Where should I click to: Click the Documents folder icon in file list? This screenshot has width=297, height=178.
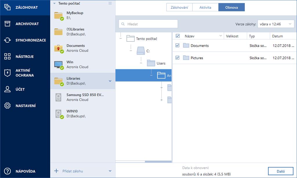tap(186, 46)
